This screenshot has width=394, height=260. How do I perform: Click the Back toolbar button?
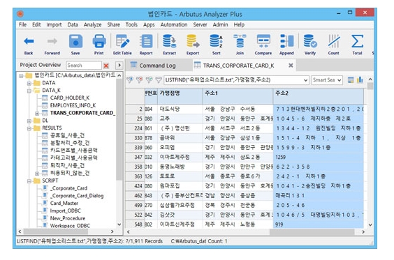tap(29, 45)
